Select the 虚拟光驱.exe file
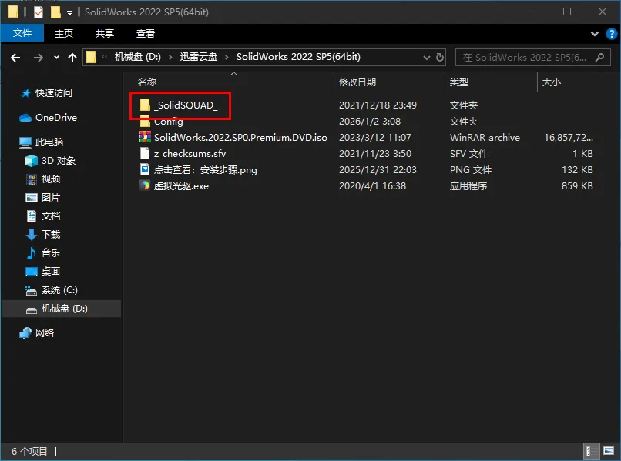Screen dimensions: 621x461 181,186
